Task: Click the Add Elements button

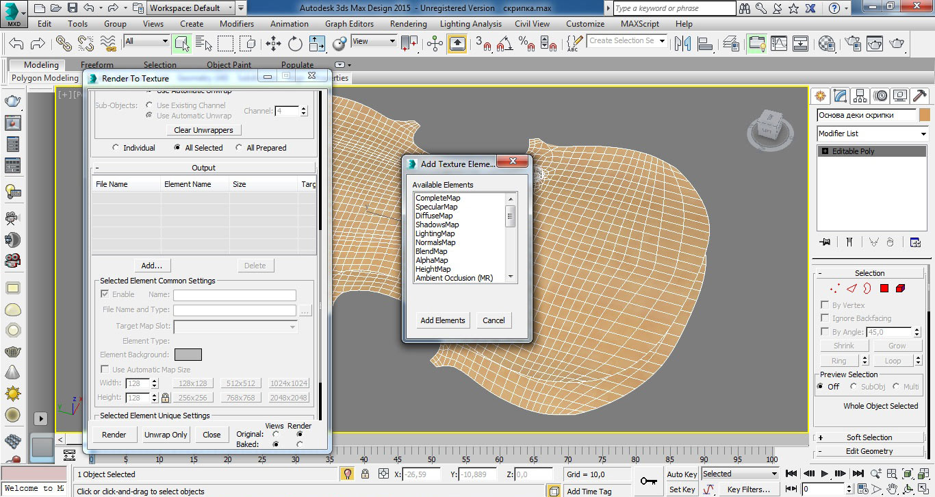Action: tap(443, 320)
